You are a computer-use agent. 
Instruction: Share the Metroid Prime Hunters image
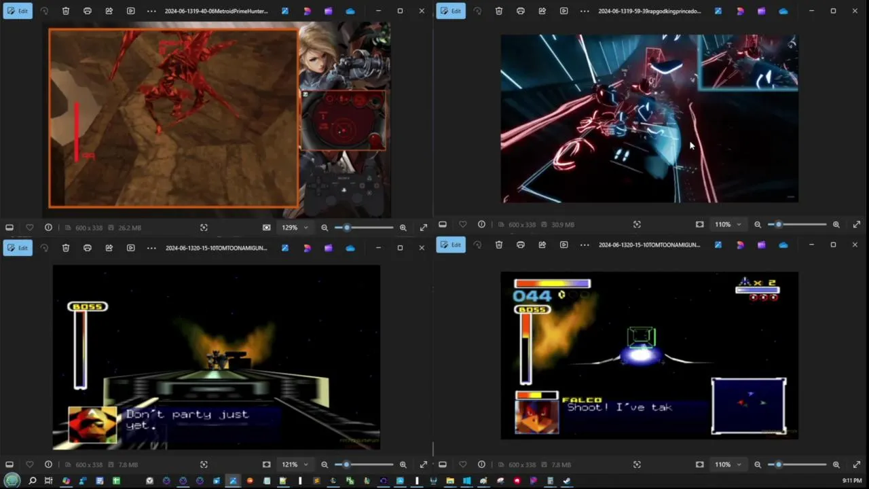click(109, 11)
